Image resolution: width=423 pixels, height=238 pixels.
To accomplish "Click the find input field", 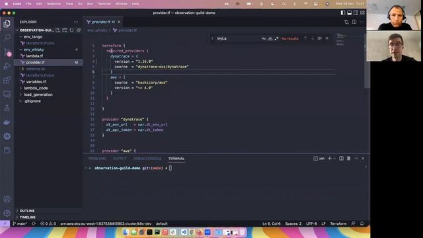I will pos(237,38).
